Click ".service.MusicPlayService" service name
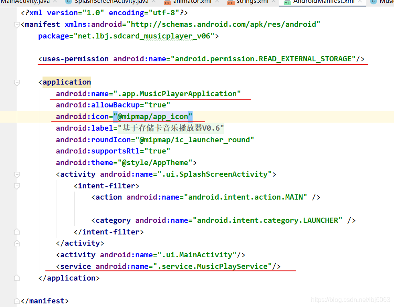Screen dimensions: 394x307 click(213, 267)
